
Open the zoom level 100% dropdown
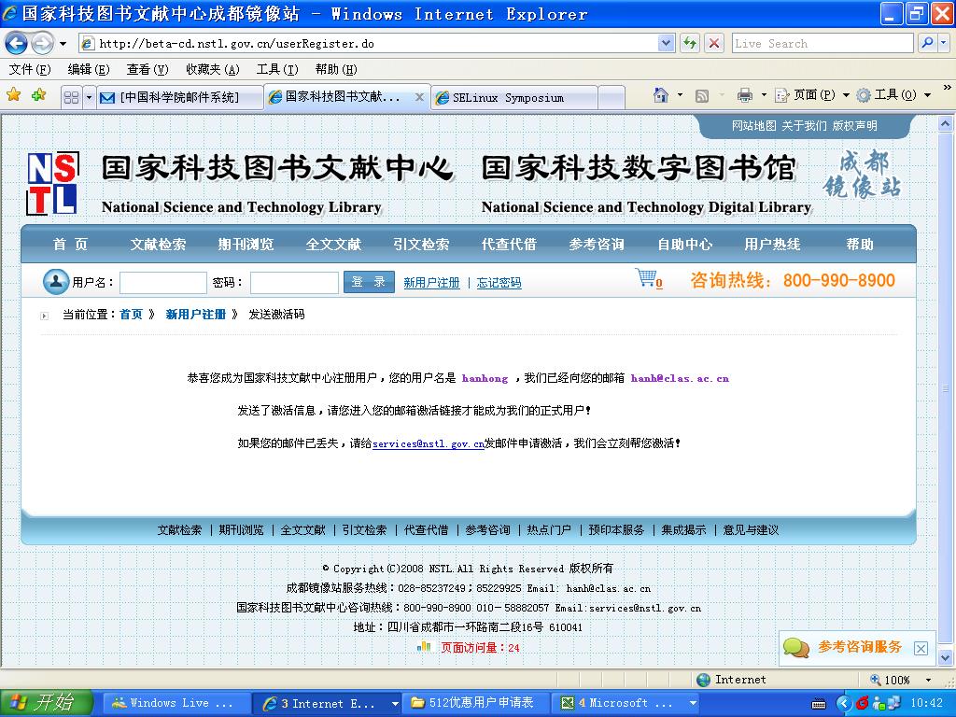click(929, 680)
